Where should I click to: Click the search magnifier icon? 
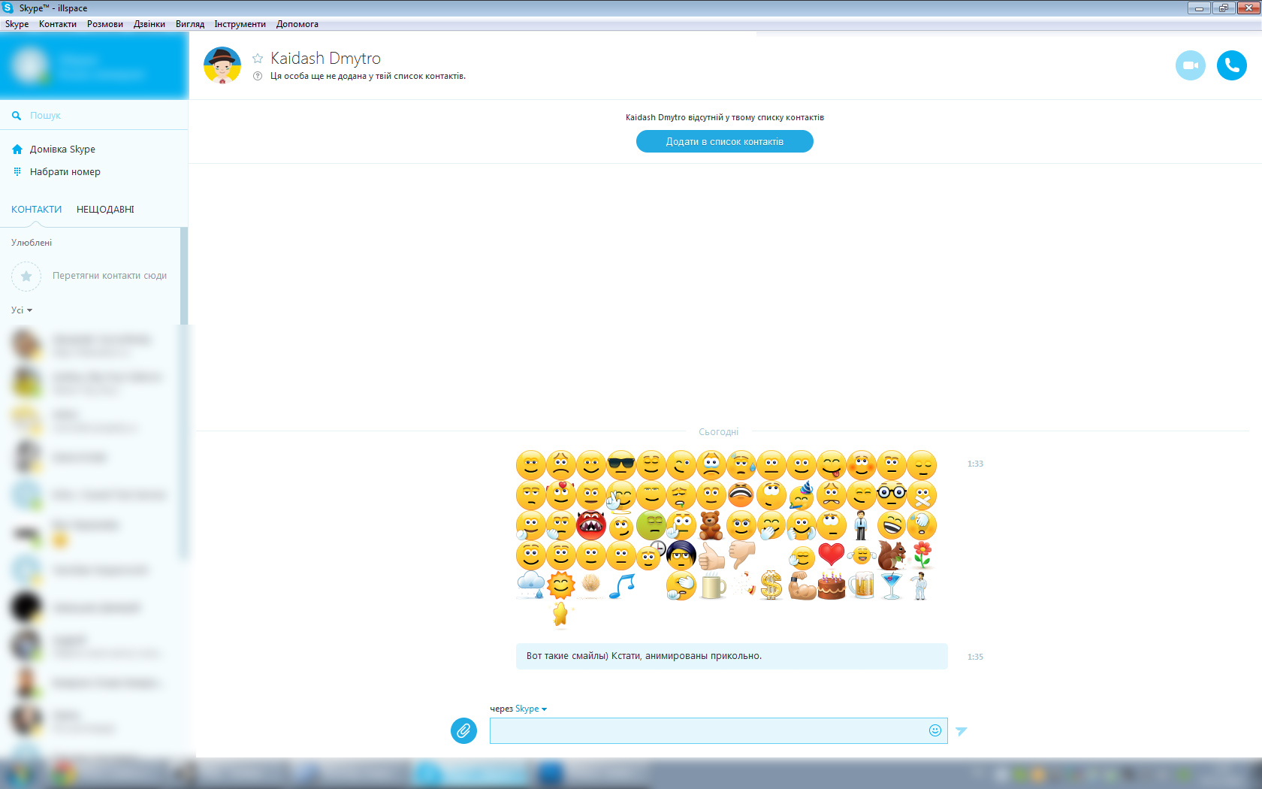17,116
